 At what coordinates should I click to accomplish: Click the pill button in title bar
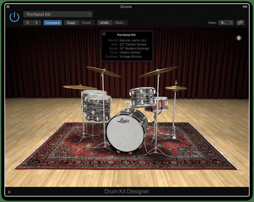[x=245, y=7]
